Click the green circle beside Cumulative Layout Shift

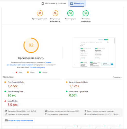coord(67,92)
